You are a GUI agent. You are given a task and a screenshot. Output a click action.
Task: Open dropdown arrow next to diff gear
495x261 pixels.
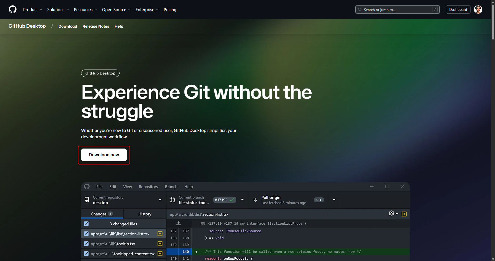397,214
